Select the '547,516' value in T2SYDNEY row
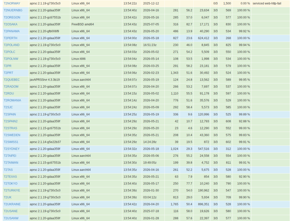 pos(204,149)
